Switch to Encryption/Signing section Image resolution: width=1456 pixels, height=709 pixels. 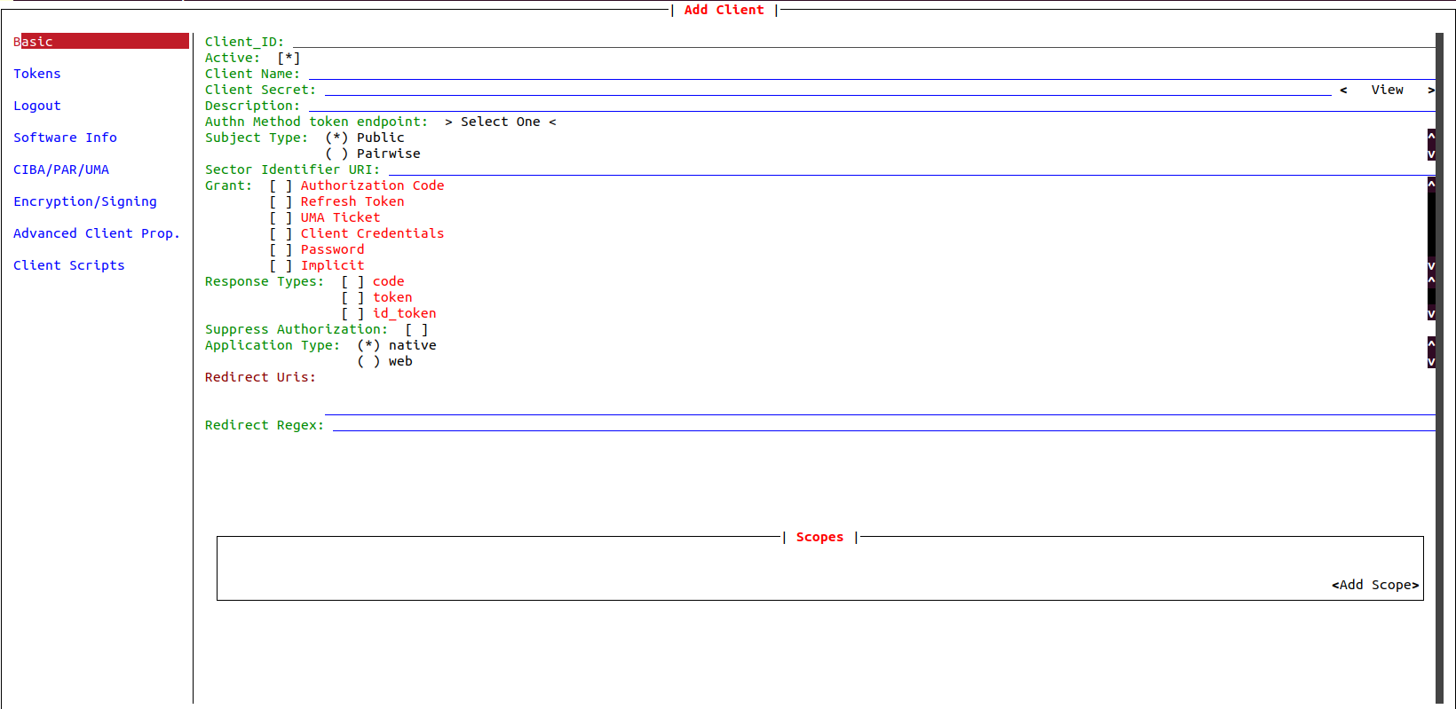tap(85, 201)
